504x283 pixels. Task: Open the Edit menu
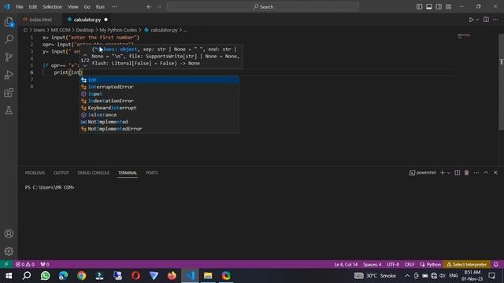(x=33, y=7)
